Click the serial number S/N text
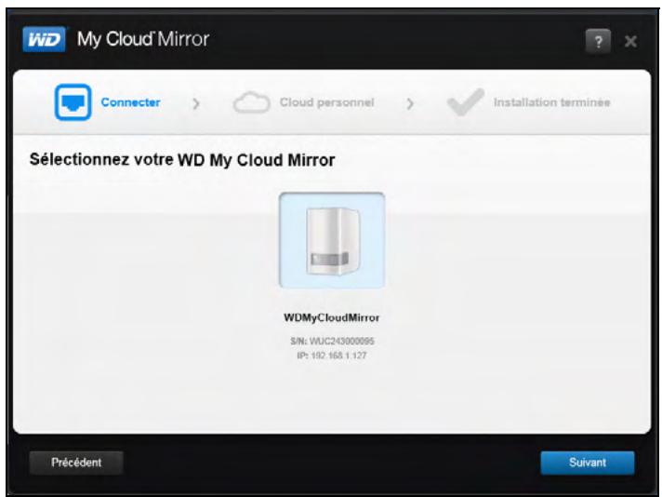This screenshot has width=662, height=497. point(332,341)
